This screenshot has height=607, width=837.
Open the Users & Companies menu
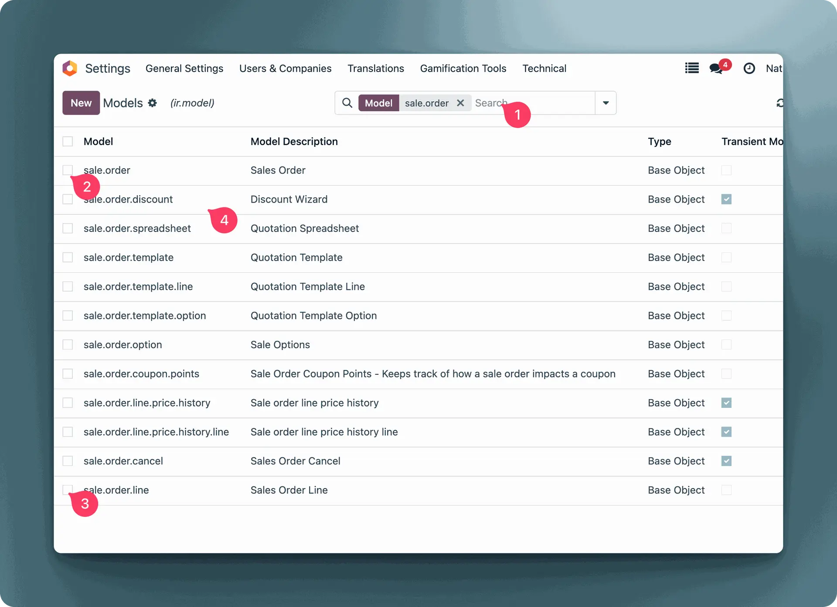(285, 68)
